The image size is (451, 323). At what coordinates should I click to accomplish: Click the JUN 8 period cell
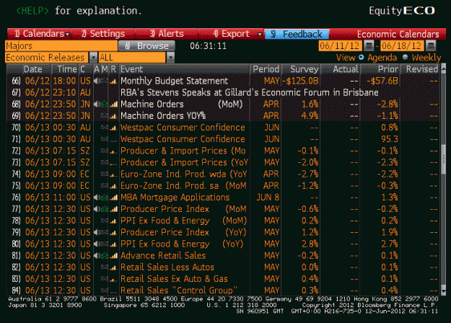[x=268, y=198]
